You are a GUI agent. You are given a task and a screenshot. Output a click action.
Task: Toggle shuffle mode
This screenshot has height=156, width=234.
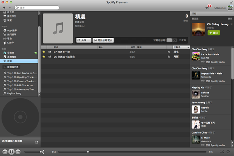click(x=222, y=152)
